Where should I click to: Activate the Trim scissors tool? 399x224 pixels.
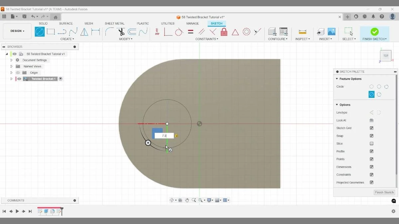pyautogui.click(x=121, y=32)
